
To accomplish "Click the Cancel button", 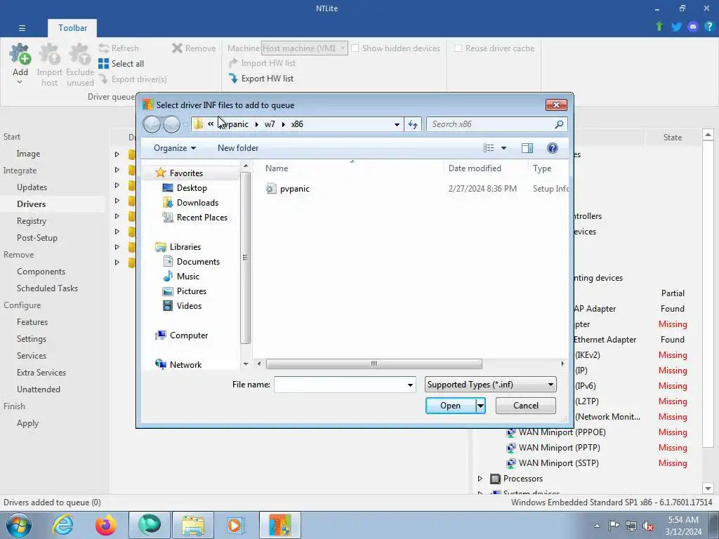I will (x=525, y=406).
